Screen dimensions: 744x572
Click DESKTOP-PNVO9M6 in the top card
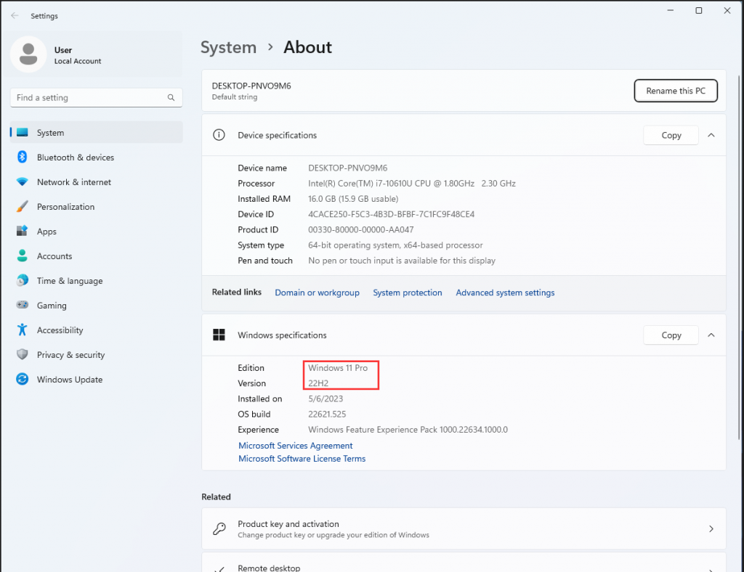click(251, 86)
